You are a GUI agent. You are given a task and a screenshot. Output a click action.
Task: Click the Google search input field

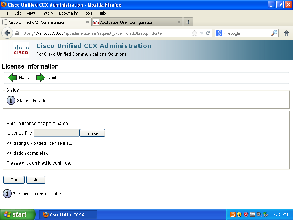coord(249,33)
